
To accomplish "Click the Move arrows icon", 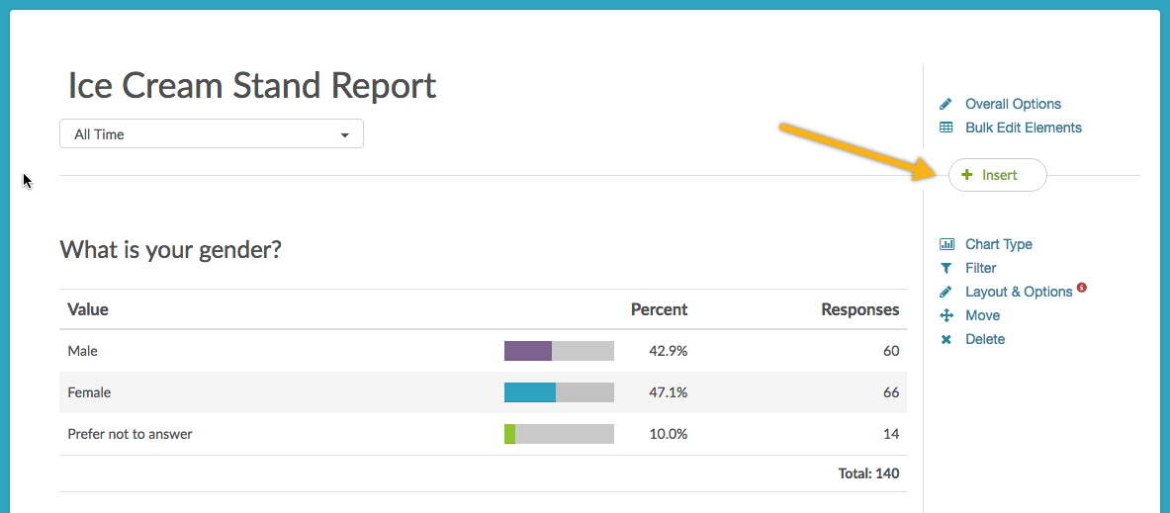I will pyautogui.click(x=946, y=315).
